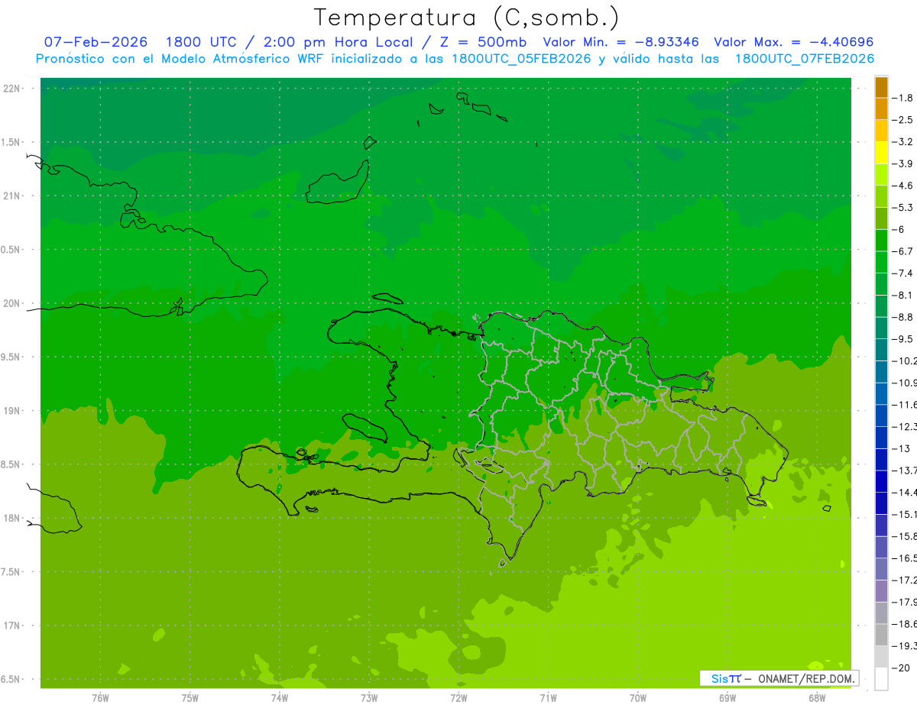Viewport: 917px width, 708px height.
Task: Click the '-13' colorbar value
Action: 901,448
